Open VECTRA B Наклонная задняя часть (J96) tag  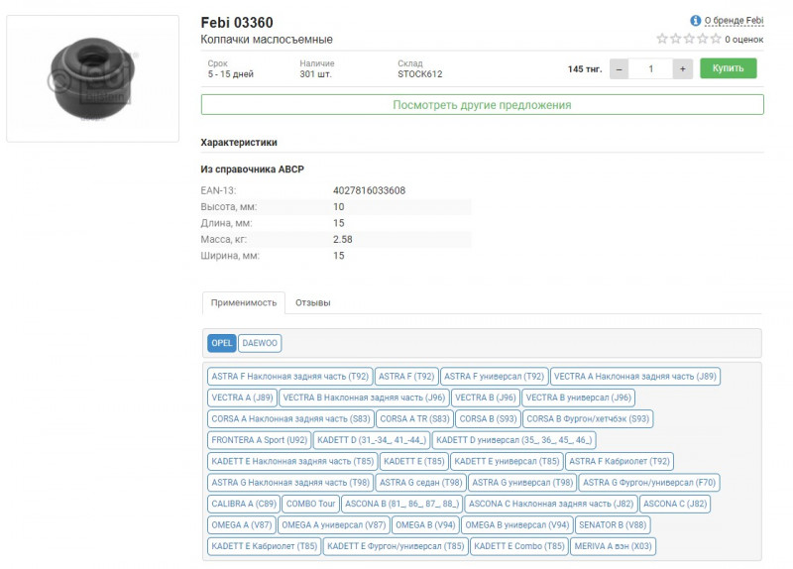tap(364, 398)
